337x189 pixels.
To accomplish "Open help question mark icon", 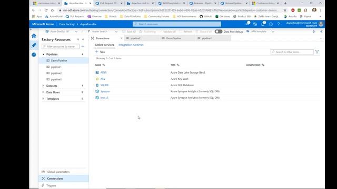I will pos(279,24).
